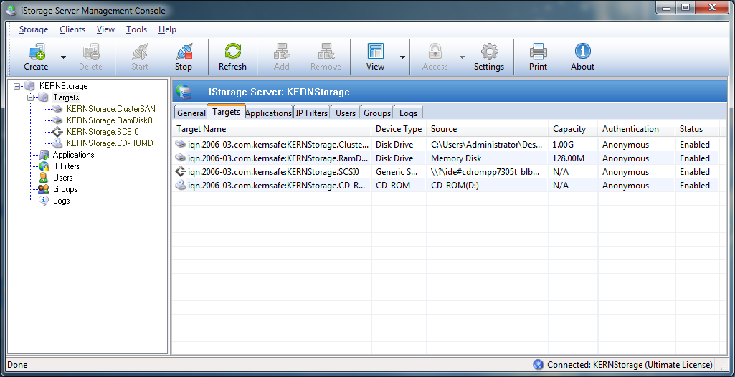The width and height of the screenshot is (735, 377).
Task: Switch to the General tab
Action: click(191, 113)
